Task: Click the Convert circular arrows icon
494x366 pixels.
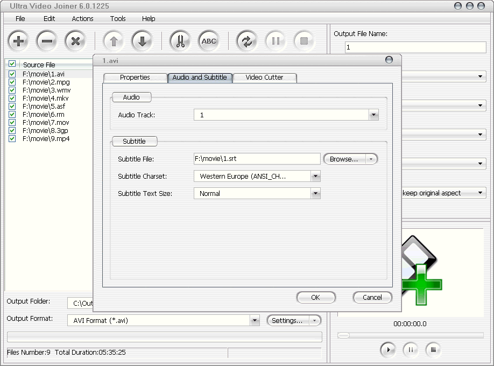Action: [246, 40]
